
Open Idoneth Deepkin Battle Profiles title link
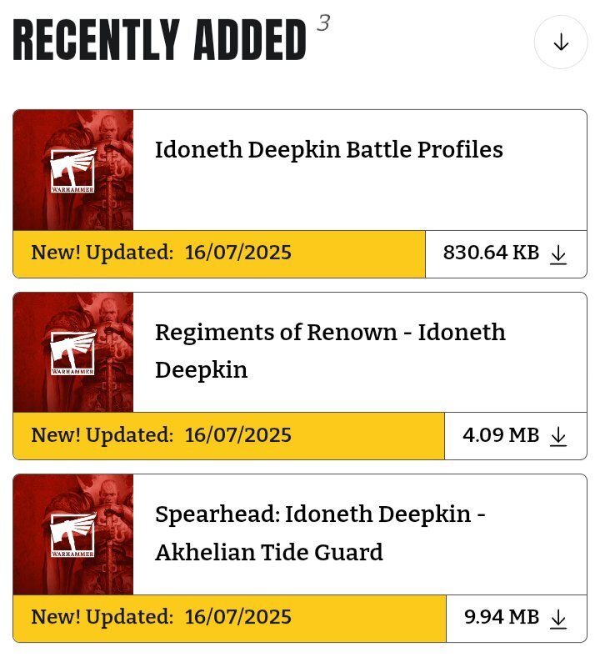click(328, 150)
